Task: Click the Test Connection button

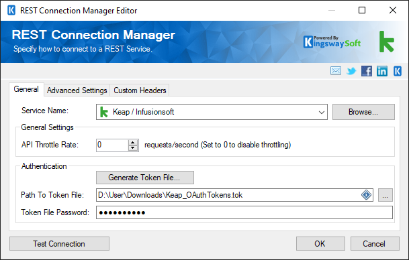Action: point(59,244)
